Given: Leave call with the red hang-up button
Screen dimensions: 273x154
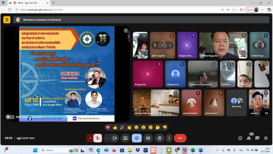Looking at the screenshot, I should [x=180, y=138].
